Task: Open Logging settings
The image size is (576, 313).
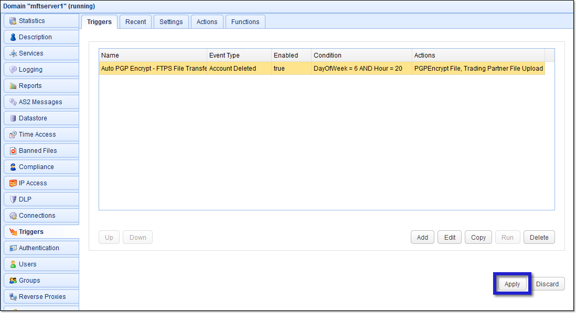Action: pyautogui.click(x=31, y=69)
